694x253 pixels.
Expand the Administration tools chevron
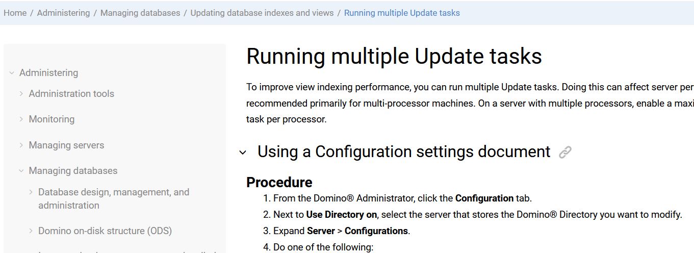click(21, 94)
